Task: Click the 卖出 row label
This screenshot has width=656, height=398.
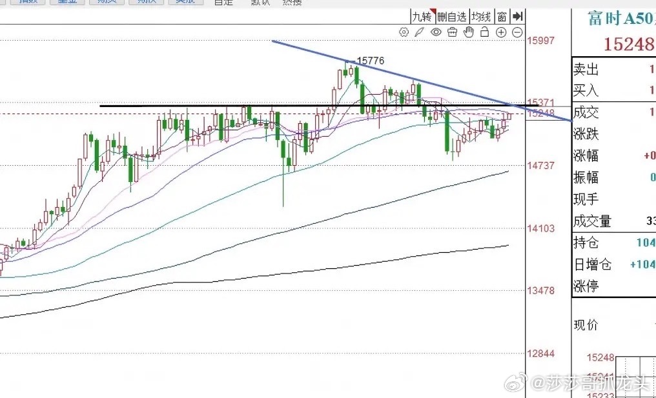Action: click(586, 70)
